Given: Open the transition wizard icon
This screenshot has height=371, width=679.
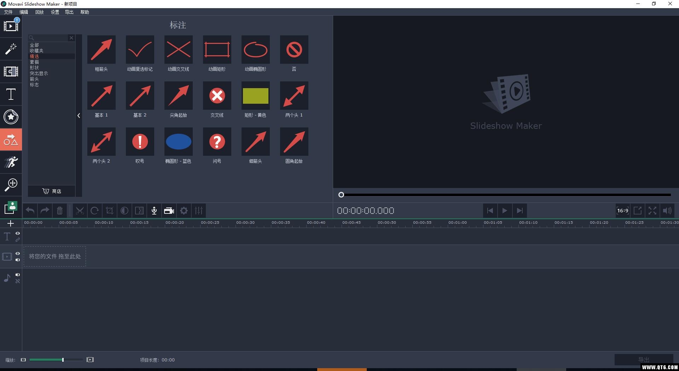Looking at the screenshot, I should point(139,211).
